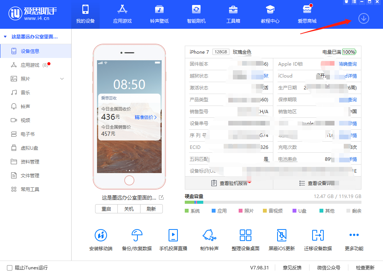Click the 128GB capacity tag

[221, 52]
